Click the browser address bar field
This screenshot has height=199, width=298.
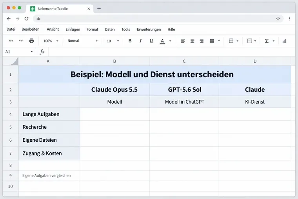[158, 19]
